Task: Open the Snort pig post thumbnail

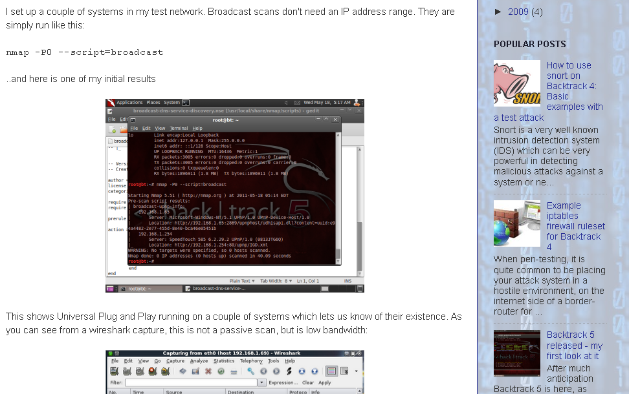Action: 517,83
